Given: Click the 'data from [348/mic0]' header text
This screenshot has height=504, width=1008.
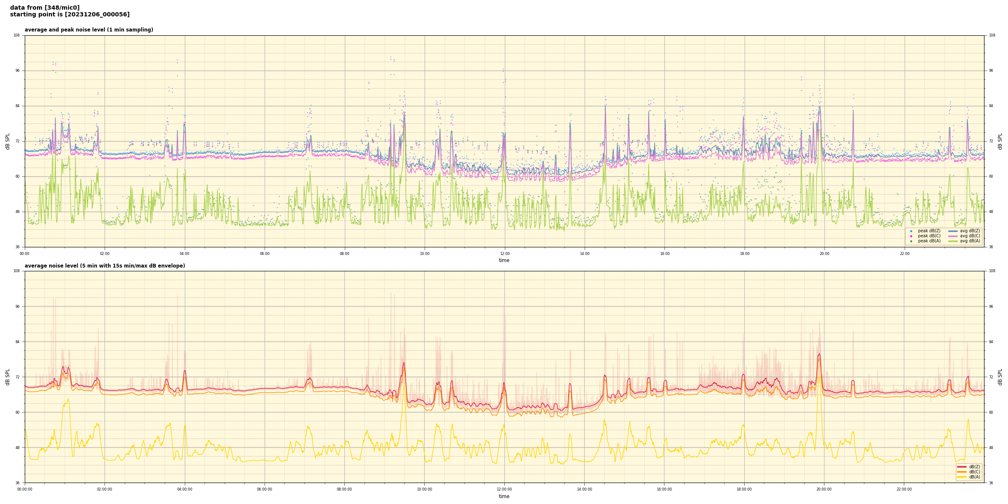Looking at the screenshot, I should tap(45, 8).
